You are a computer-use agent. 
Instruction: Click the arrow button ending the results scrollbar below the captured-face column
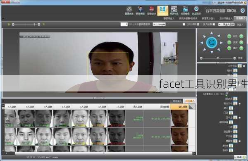coord(194,154)
